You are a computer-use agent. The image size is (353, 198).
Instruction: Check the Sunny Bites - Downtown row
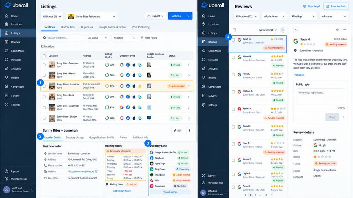pyautogui.click(x=44, y=65)
